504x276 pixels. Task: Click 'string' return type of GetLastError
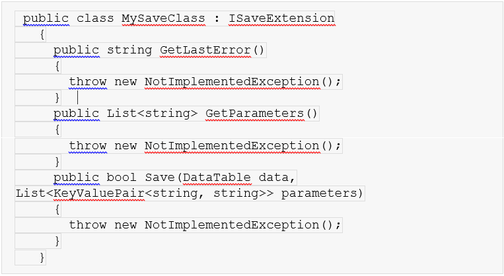pyautogui.click(x=129, y=50)
